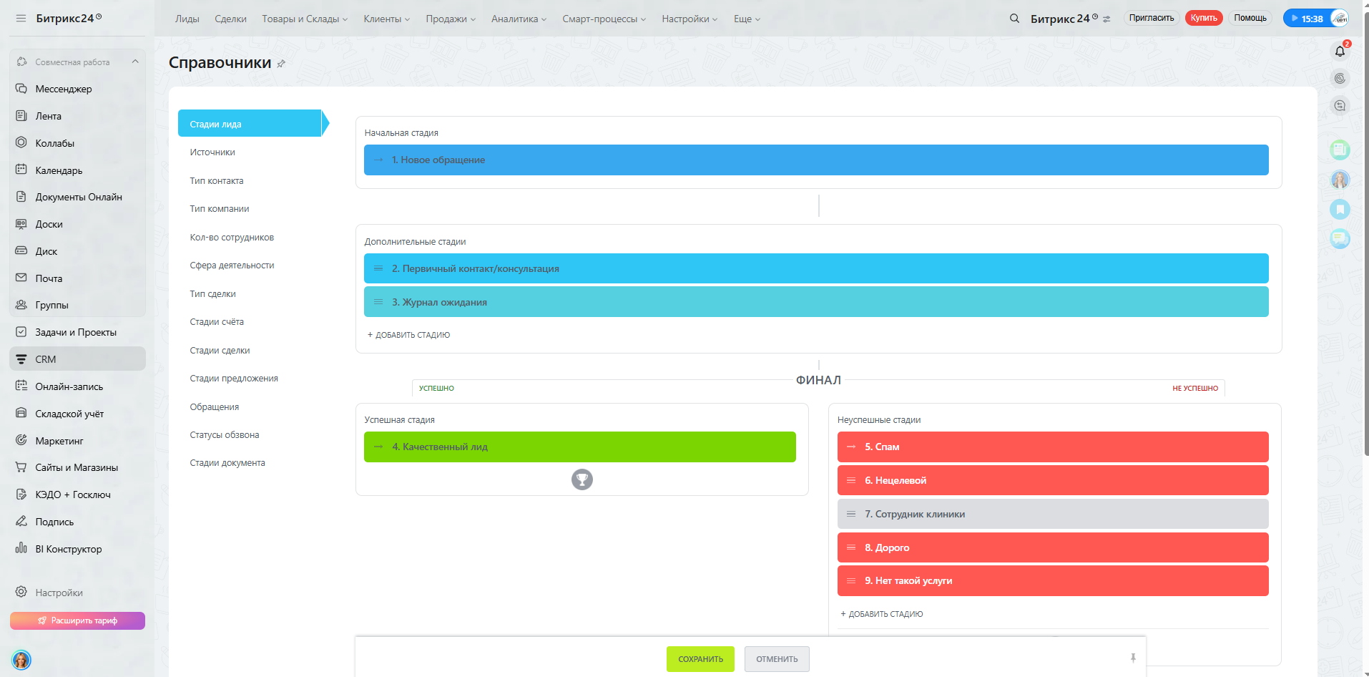Select the grey Сотрудник клиники stage
The width and height of the screenshot is (1369, 677).
pyautogui.click(x=1053, y=514)
